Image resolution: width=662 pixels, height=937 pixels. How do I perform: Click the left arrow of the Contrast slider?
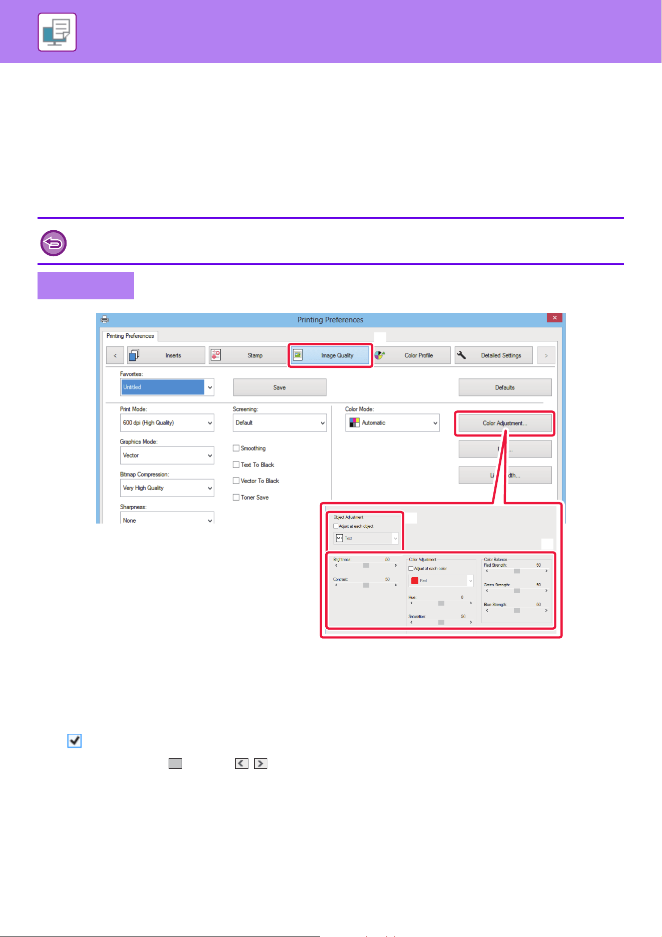[336, 585]
